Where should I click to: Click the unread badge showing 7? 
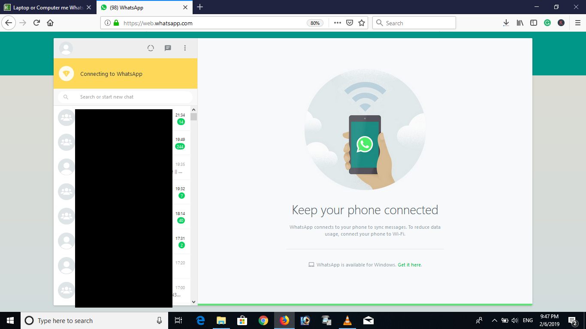point(182,196)
